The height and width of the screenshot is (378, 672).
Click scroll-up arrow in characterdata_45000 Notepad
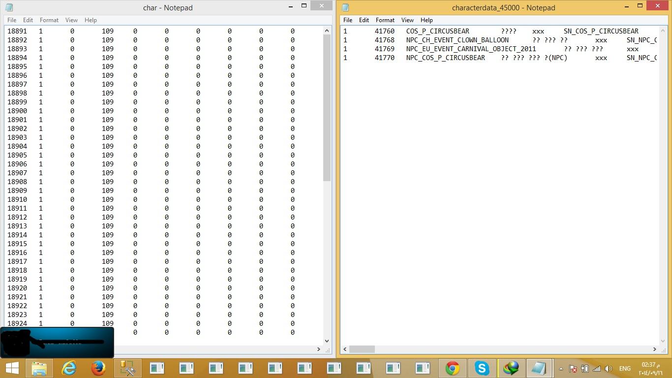[663, 31]
